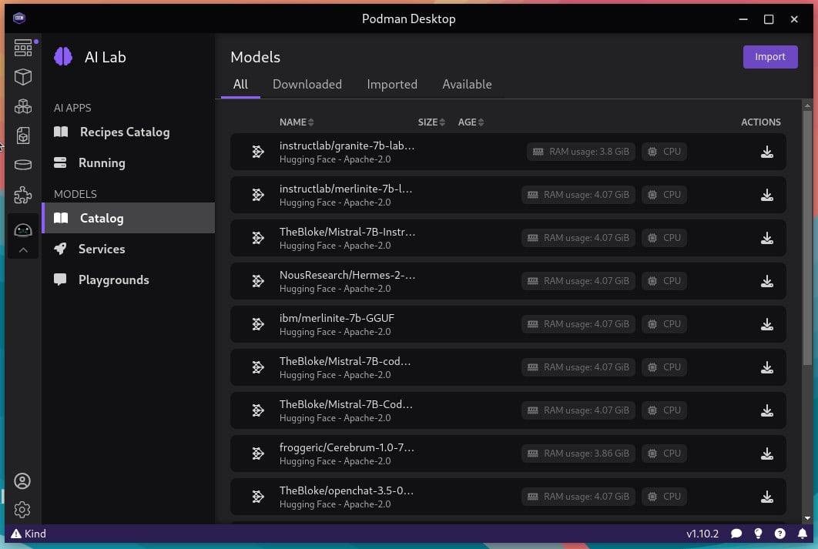Sort the models by Name column
Viewport: 818px width, 549px height.
tap(297, 122)
